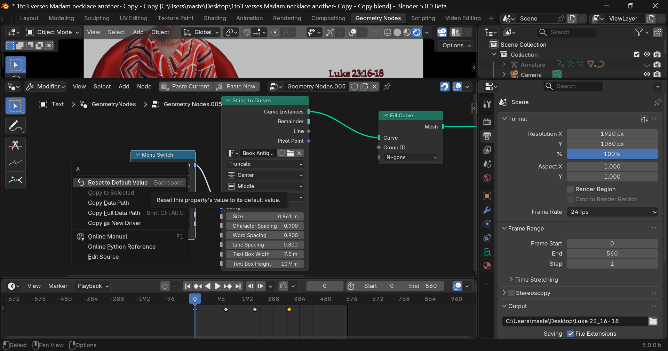Toggle the Geometry Nodes.005 fake user shield
This screenshot has height=351, width=668.
pyautogui.click(x=354, y=86)
